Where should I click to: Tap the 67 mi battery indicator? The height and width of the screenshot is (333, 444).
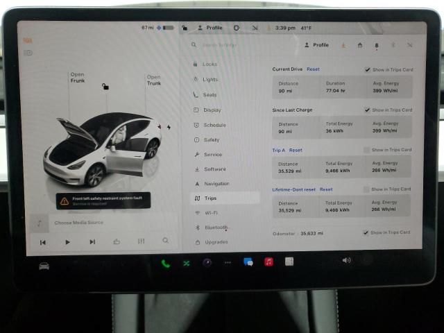tap(157, 28)
